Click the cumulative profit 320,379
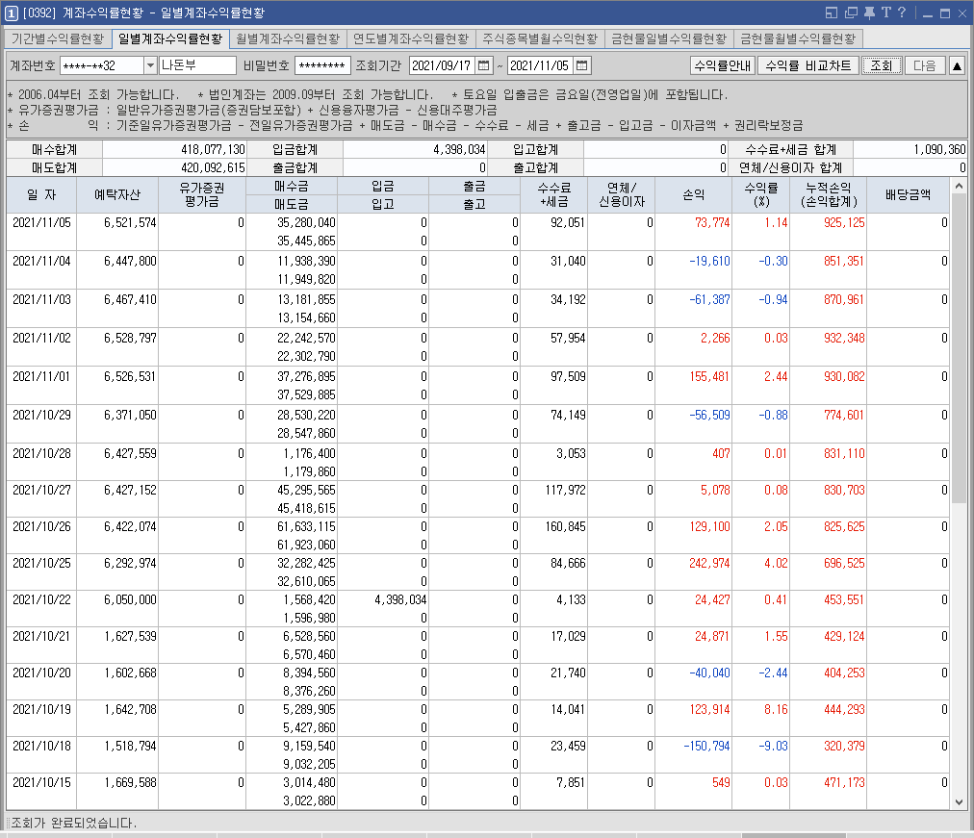Image resolution: width=974 pixels, height=838 pixels. (844, 747)
